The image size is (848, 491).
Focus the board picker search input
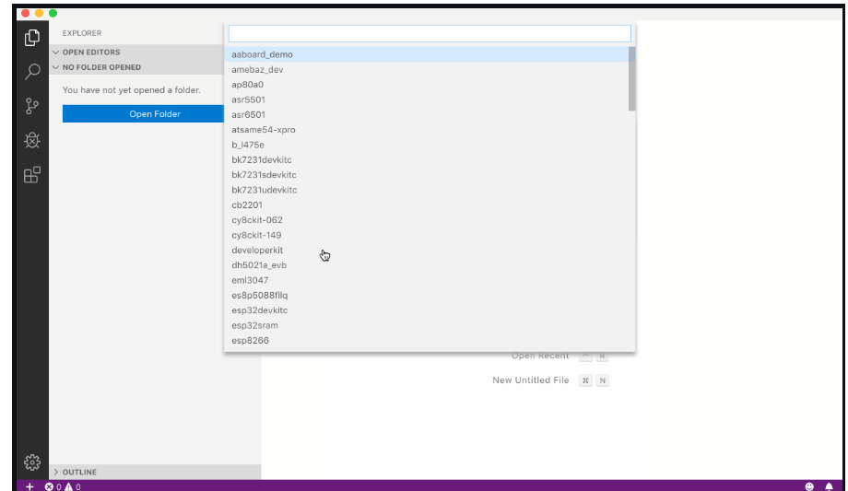430,33
